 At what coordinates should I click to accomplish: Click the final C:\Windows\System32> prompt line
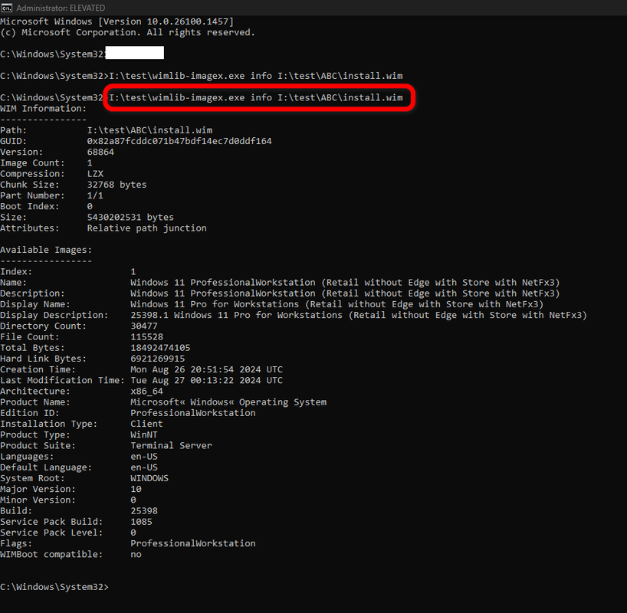point(54,587)
